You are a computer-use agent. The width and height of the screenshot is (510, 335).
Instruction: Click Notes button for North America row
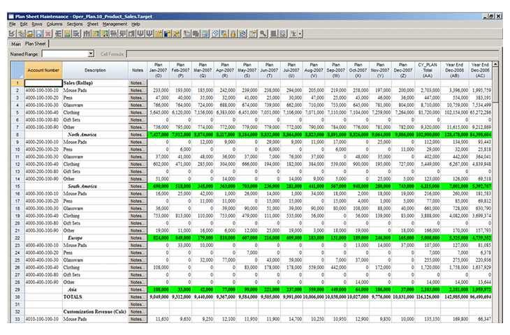(x=137, y=135)
